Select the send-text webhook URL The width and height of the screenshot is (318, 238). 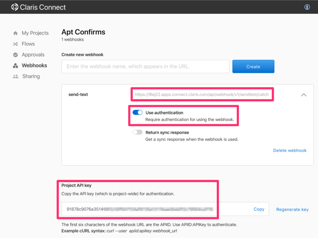tap(202, 94)
